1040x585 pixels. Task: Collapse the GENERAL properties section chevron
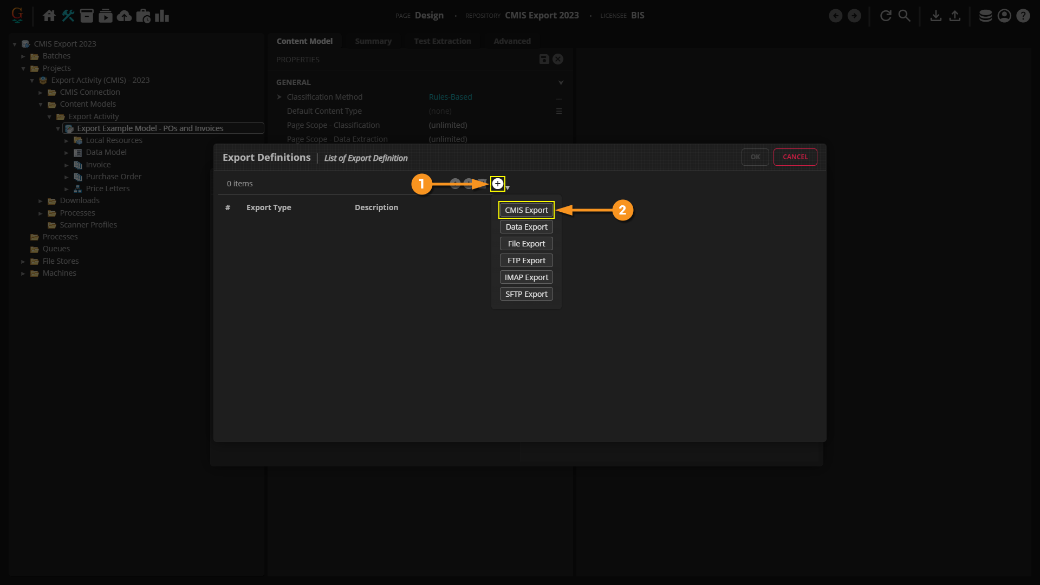(x=561, y=82)
